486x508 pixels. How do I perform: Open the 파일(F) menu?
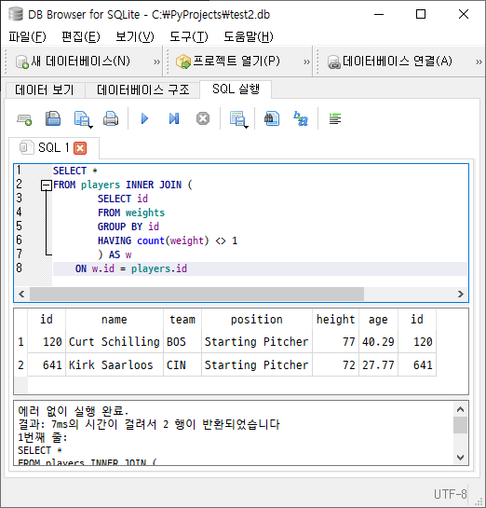(27, 36)
